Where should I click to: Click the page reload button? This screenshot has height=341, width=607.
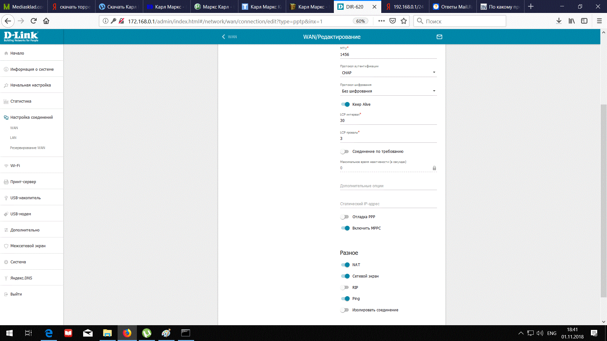34,21
